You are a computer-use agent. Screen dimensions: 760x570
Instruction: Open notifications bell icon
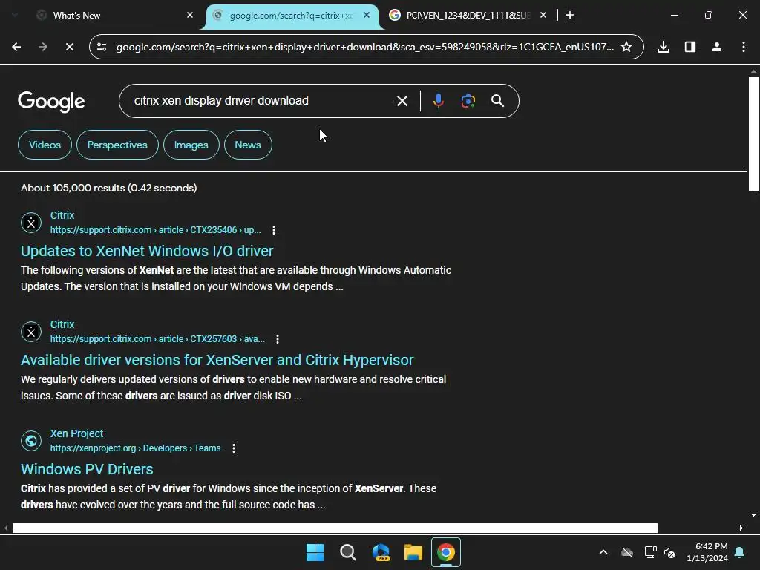point(740,552)
